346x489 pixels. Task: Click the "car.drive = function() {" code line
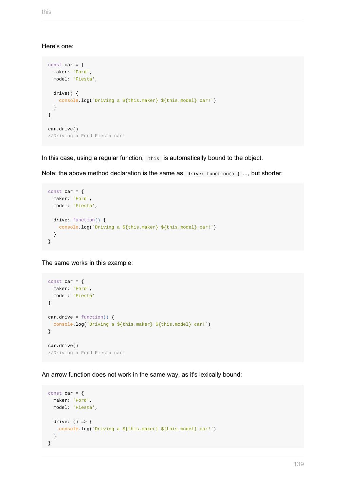[81, 317]
